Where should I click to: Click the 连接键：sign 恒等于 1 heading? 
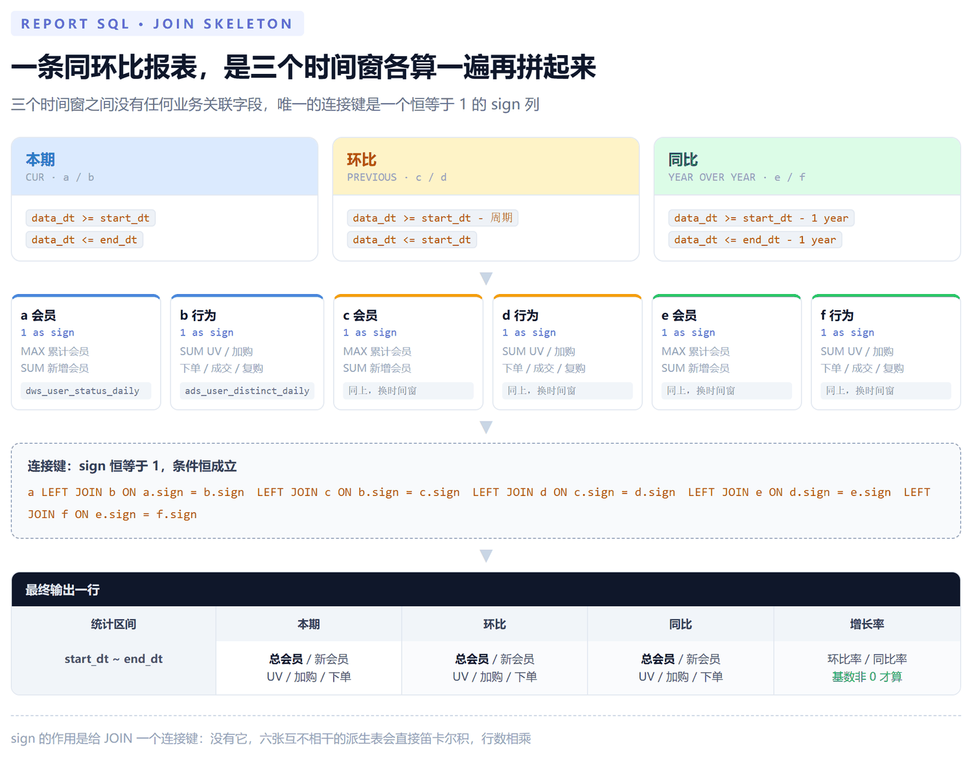(x=132, y=466)
